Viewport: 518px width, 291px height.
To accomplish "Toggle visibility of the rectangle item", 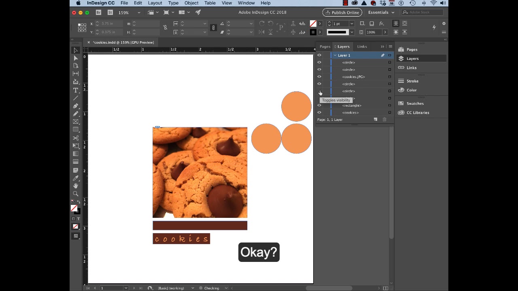I will click(x=319, y=105).
